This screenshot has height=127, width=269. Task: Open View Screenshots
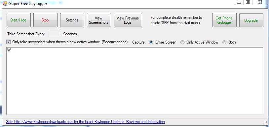(x=99, y=20)
